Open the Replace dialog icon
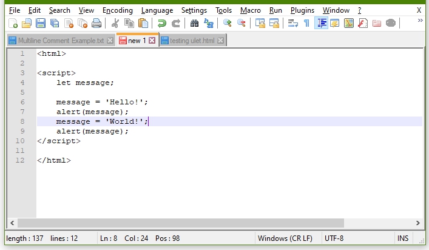This screenshot has width=429, height=250. coord(209,23)
